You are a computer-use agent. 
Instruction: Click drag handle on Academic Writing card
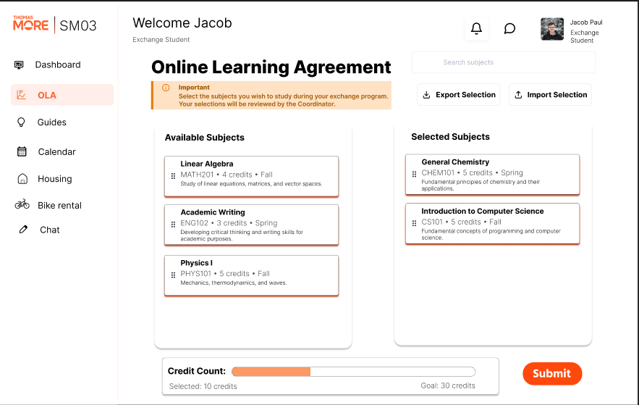coord(173,225)
